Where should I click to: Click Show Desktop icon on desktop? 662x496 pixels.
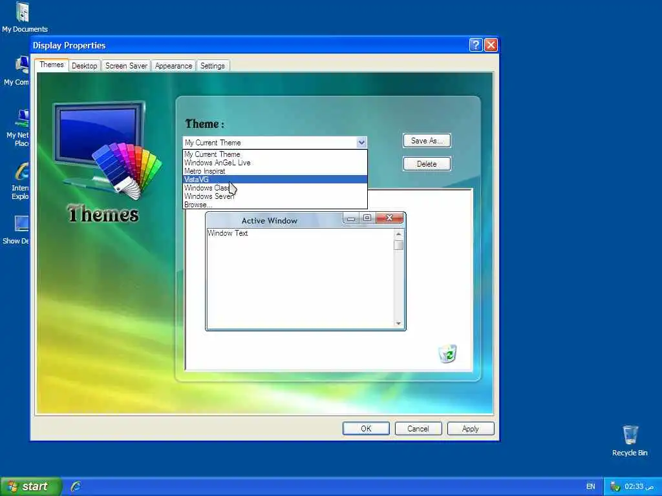pos(17,229)
